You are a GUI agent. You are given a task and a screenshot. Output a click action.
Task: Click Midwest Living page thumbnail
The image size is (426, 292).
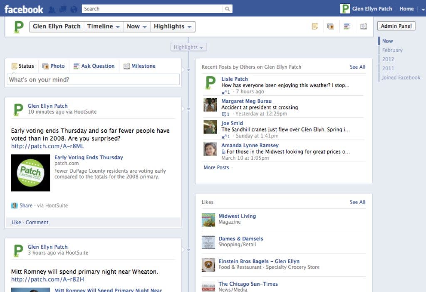[x=208, y=220]
